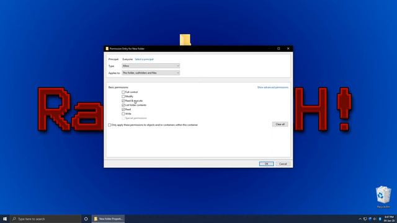Click the 'Everyone' principal name

[x=127, y=59]
